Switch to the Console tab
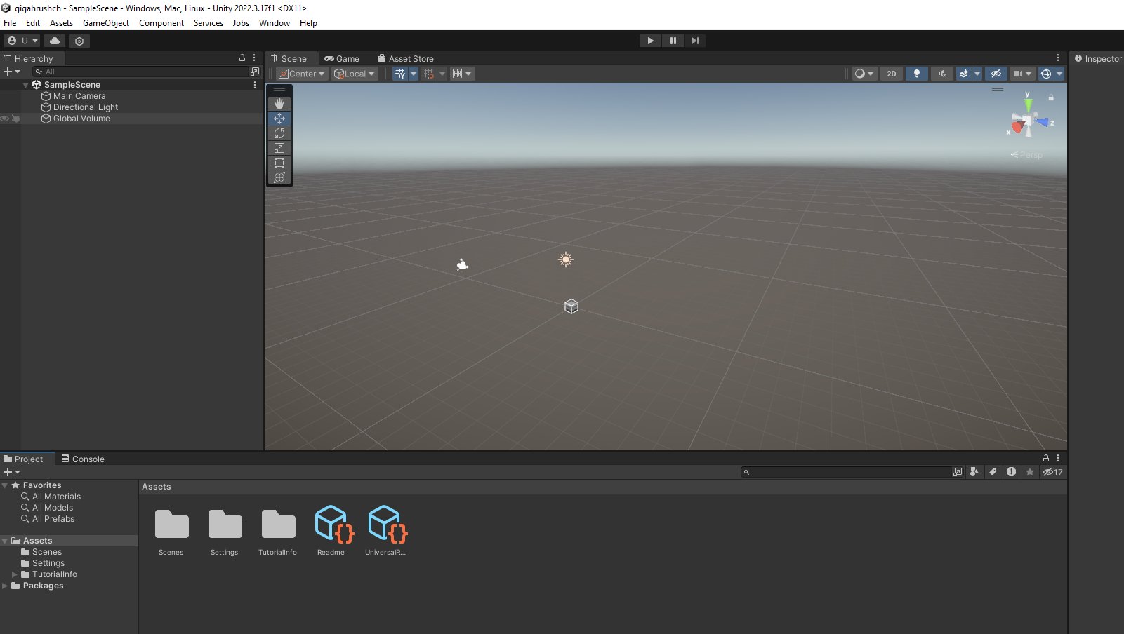The width and height of the screenshot is (1124, 634). pyautogui.click(x=83, y=459)
